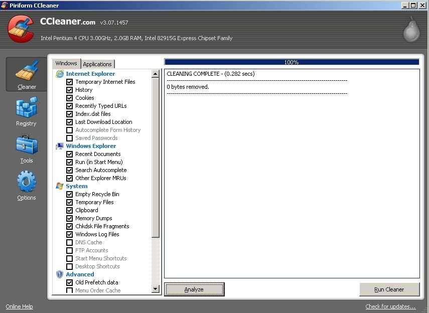The width and height of the screenshot is (429, 313).
Task: Uncheck Recent Documents
Action: pos(70,154)
